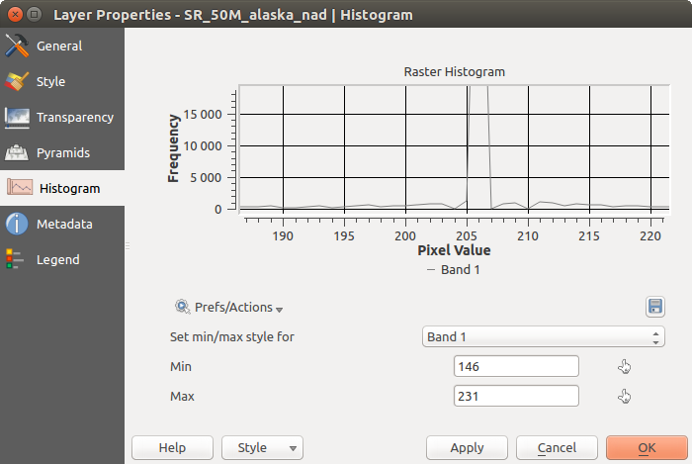Open Help for layer properties
Image resolution: width=692 pixels, height=464 pixels.
tap(172, 448)
